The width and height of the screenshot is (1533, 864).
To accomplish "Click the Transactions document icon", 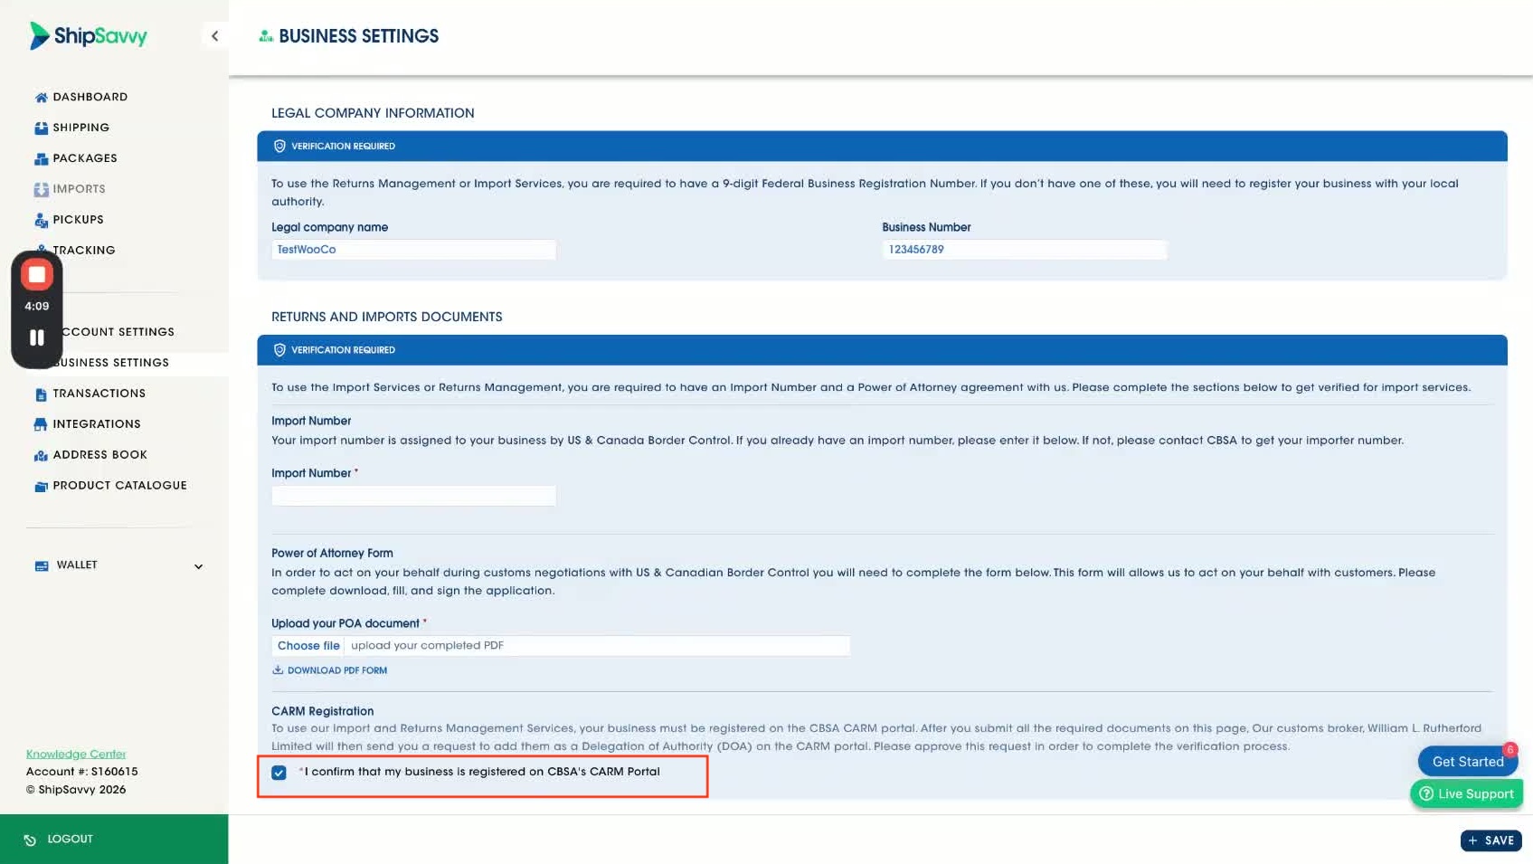I will pos(41,394).
